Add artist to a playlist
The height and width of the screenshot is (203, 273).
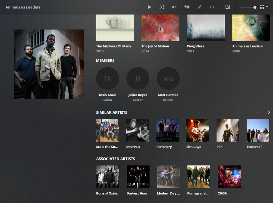[187, 7]
